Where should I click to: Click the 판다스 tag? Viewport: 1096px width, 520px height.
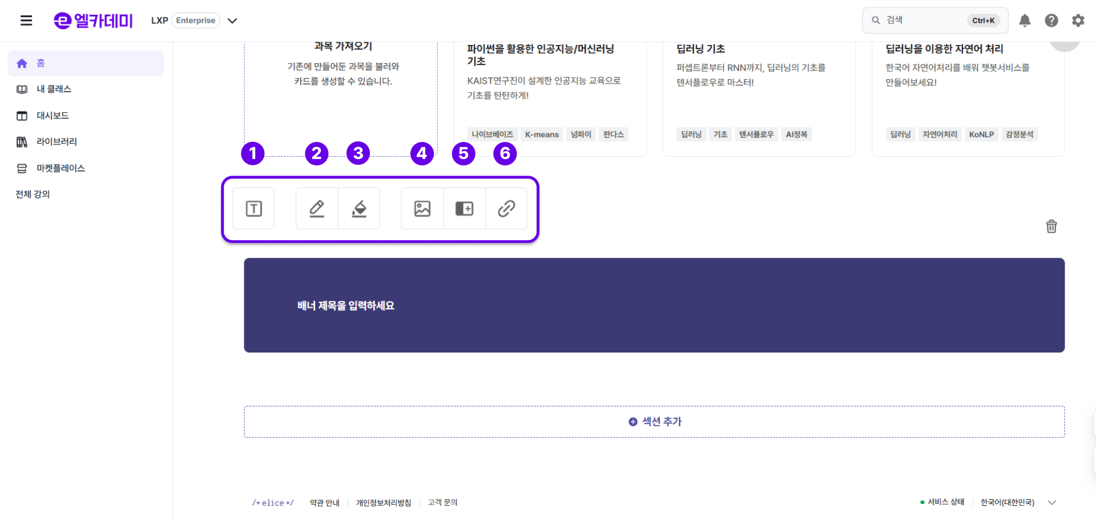[x=614, y=135]
